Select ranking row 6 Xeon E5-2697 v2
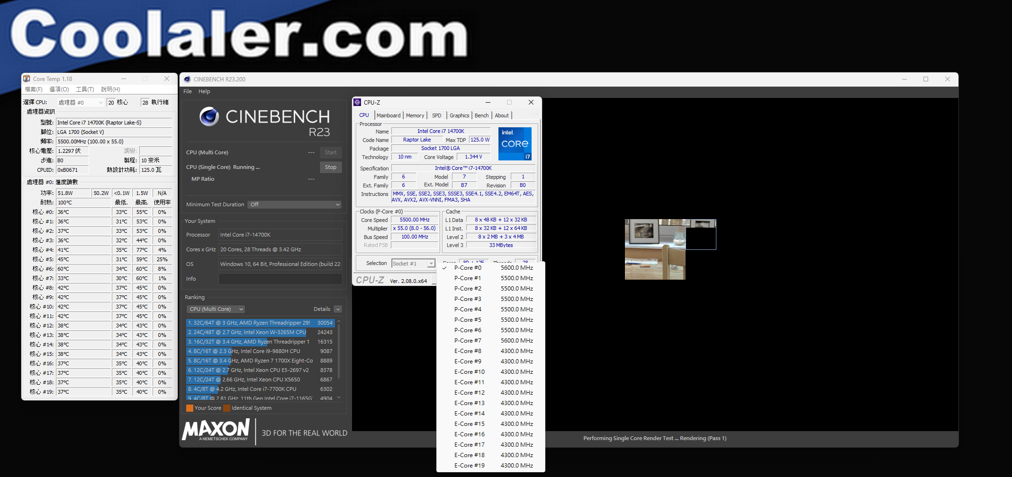Image resolution: width=1012 pixels, height=477 pixels. 260,370
